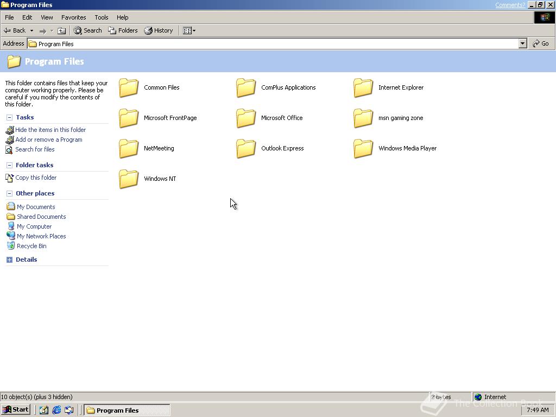The width and height of the screenshot is (556, 417).
Task: Select the Microsoft FrontPage folder icon
Action: 128,118
